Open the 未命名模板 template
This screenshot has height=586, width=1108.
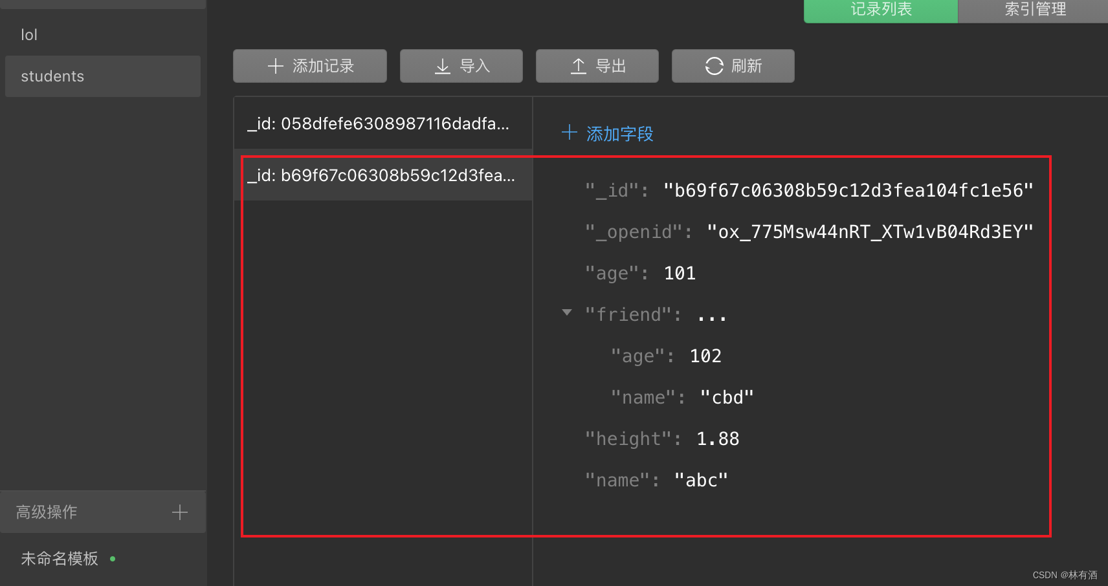coord(60,559)
